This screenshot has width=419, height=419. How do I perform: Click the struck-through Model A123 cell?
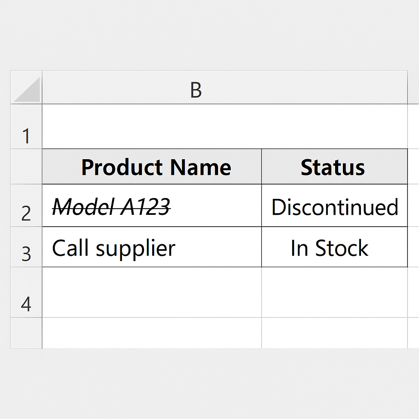tap(152, 206)
